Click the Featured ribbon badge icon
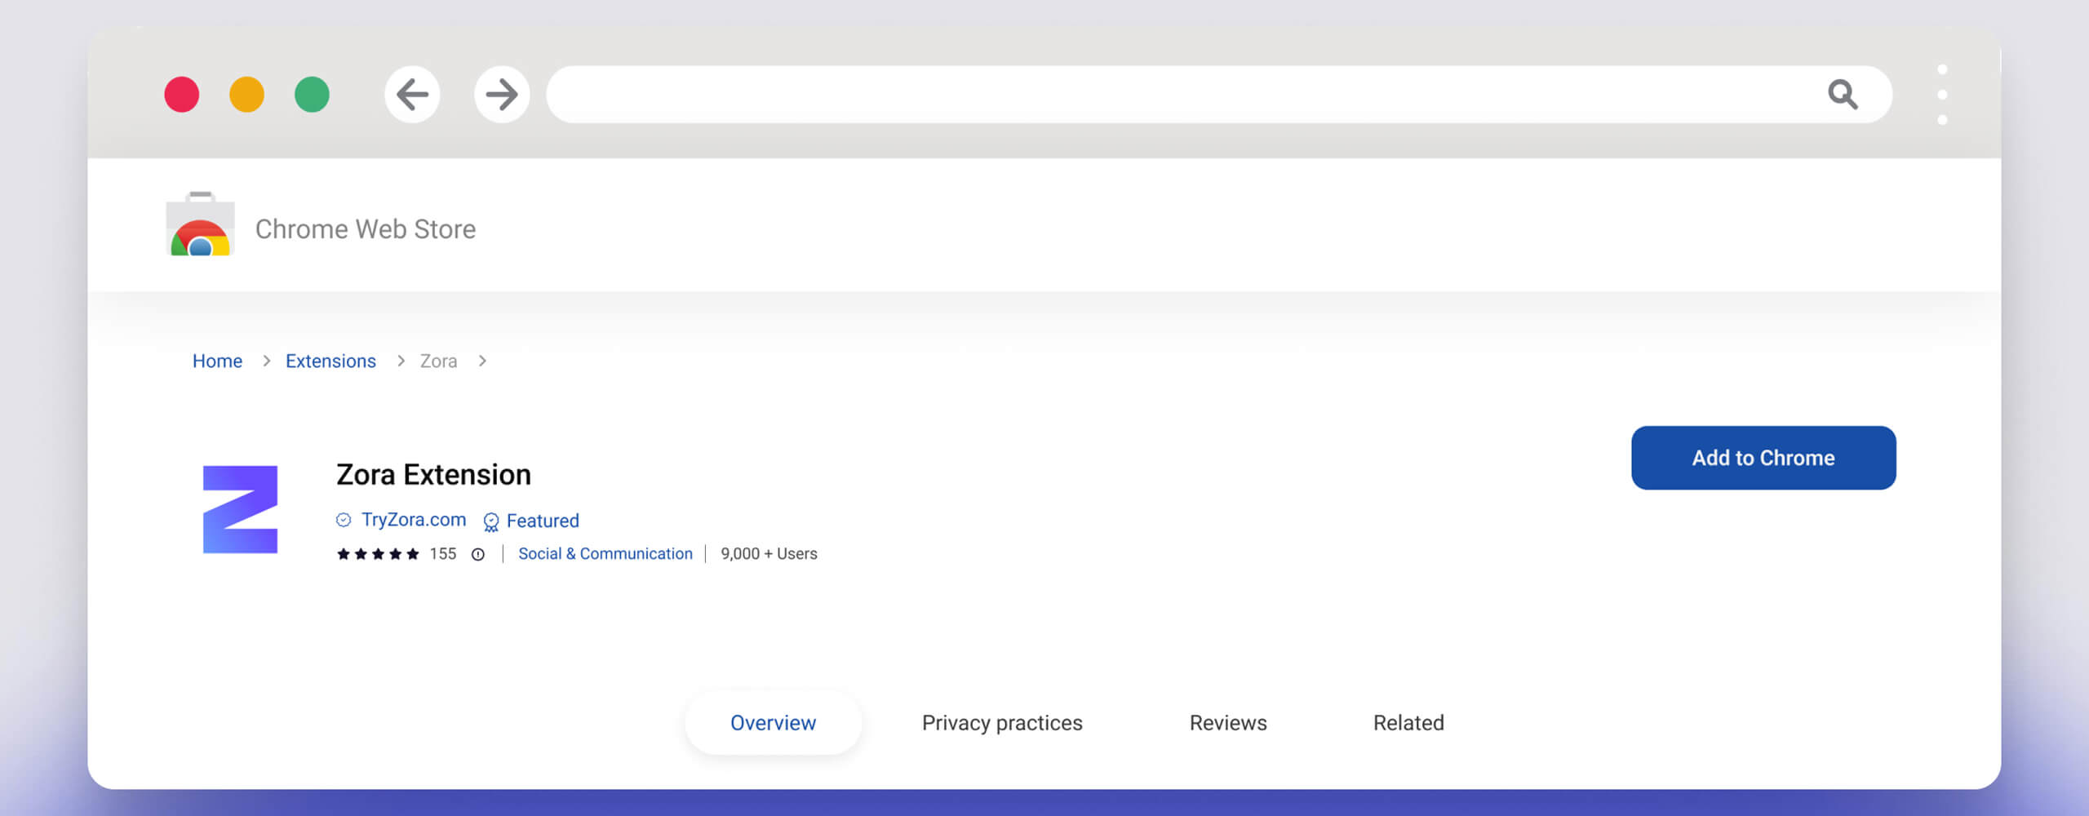 tap(490, 521)
